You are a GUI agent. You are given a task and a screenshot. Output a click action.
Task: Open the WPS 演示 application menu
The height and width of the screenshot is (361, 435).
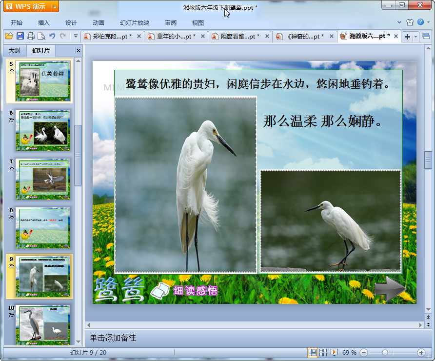point(27,6)
